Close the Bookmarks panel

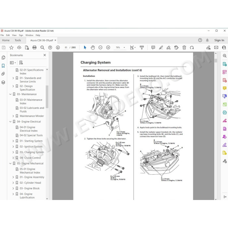(45, 55)
